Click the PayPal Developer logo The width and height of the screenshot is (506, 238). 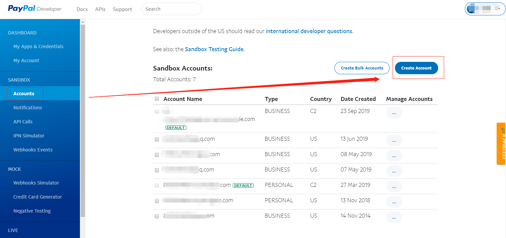click(35, 9)
